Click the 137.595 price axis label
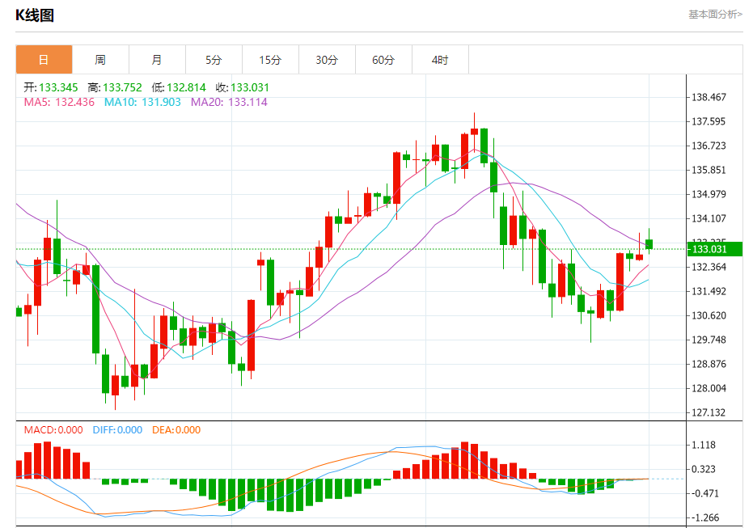Screen dimensions: 753x528 coord(709,121)
